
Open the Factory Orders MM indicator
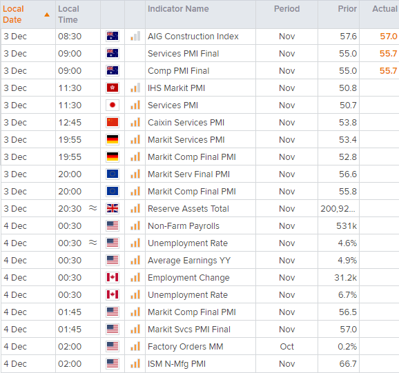point(186,346)
